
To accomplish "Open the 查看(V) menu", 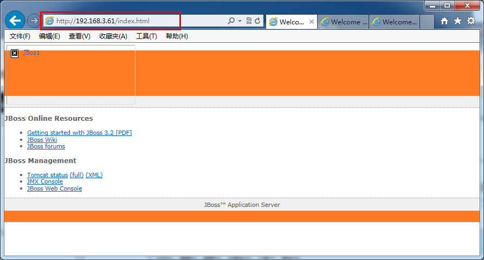I will (x=79, y=36).
